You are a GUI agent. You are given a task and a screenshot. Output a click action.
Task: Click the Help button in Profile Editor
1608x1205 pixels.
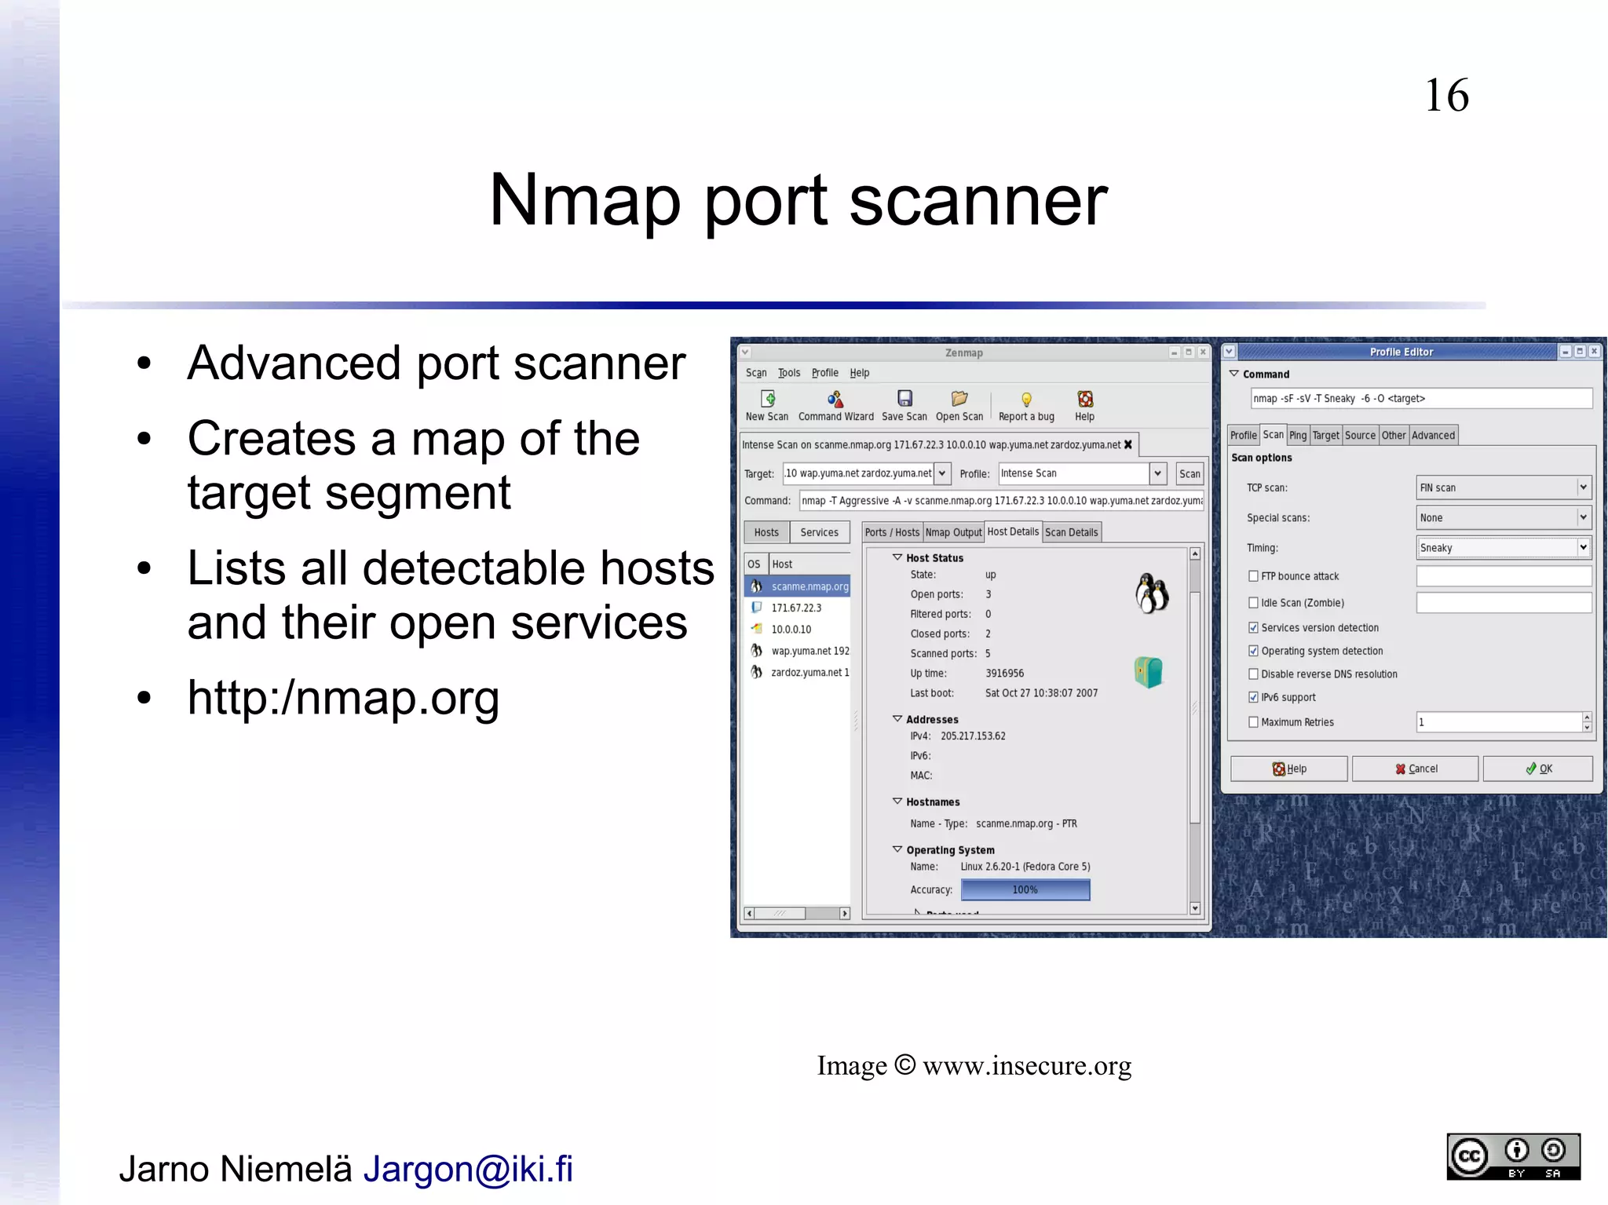1289,769
